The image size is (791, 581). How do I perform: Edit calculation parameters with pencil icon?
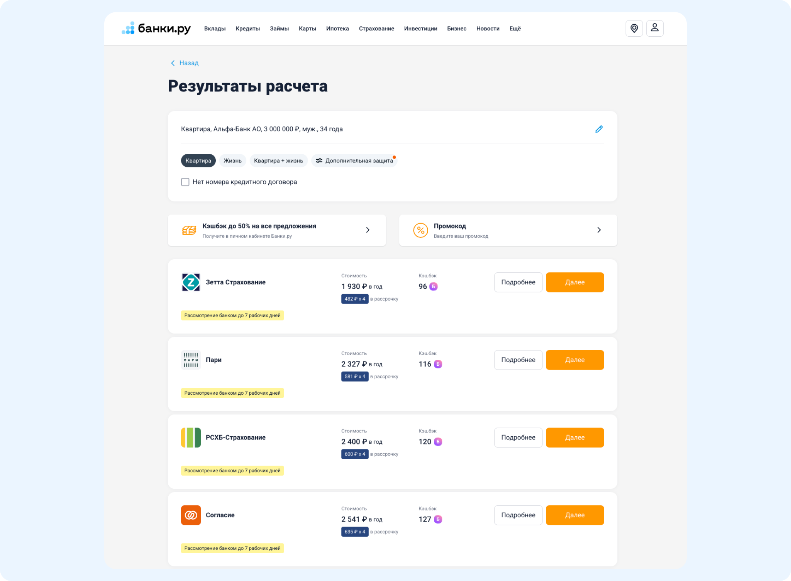point(599,129)
